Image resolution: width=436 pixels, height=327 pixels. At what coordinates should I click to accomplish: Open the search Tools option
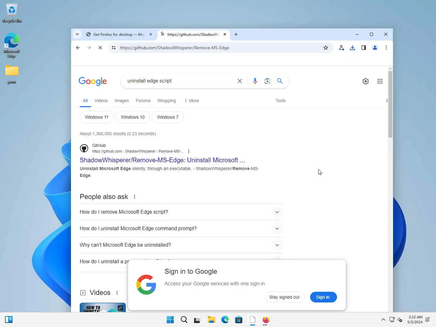(x=281, y=101)
